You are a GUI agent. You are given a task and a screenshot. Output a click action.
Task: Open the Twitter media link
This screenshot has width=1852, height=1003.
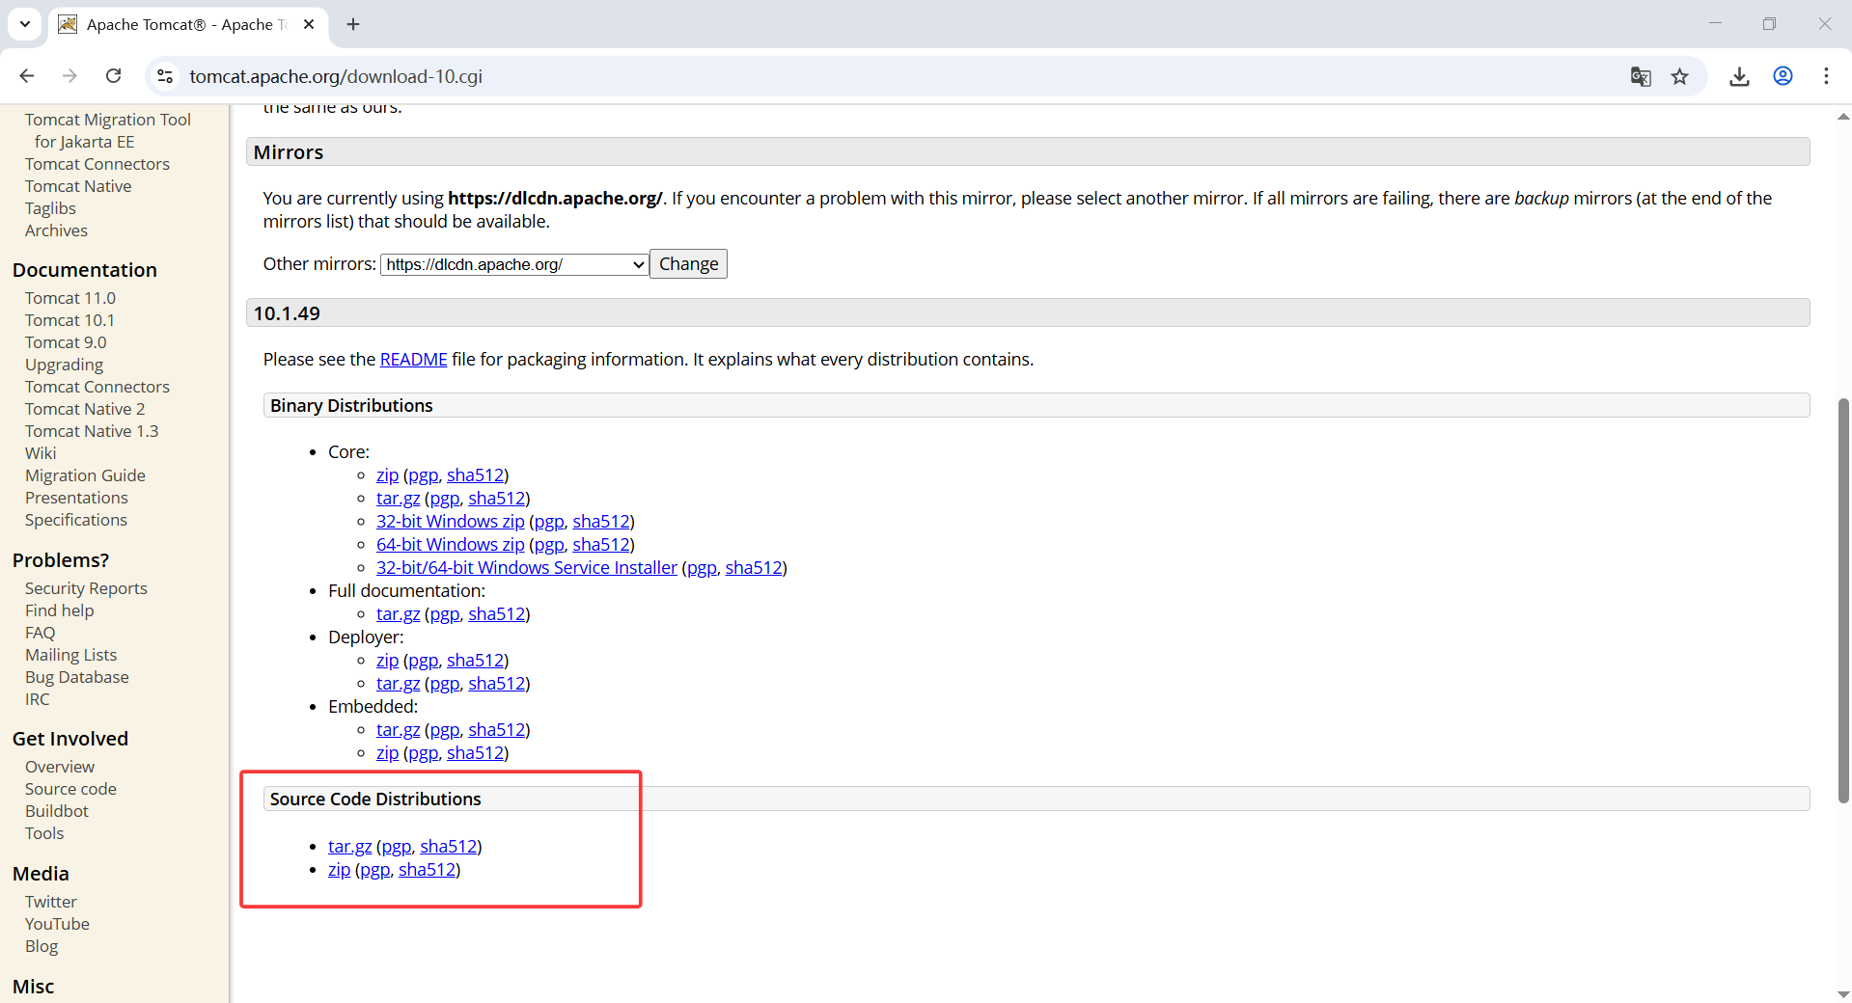[51, 902]
